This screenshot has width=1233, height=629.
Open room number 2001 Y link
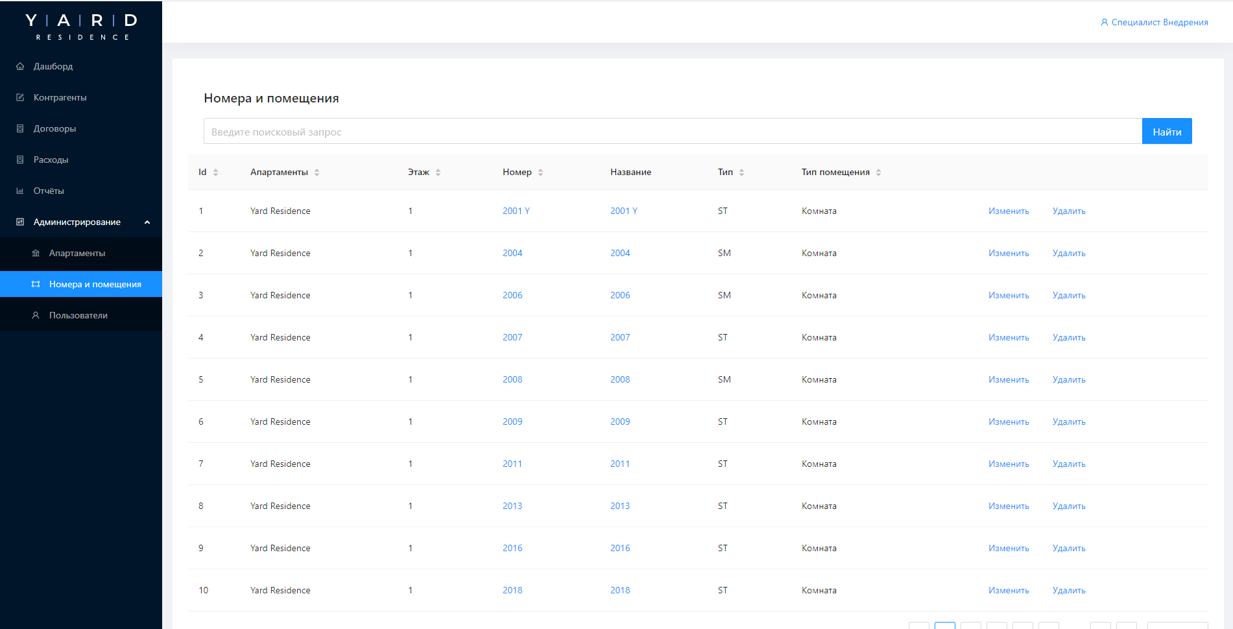point(516,211)
